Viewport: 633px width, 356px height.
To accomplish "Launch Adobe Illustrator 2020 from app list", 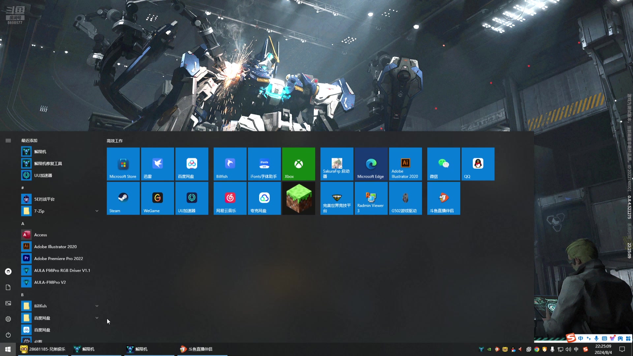I will [60, 247].
